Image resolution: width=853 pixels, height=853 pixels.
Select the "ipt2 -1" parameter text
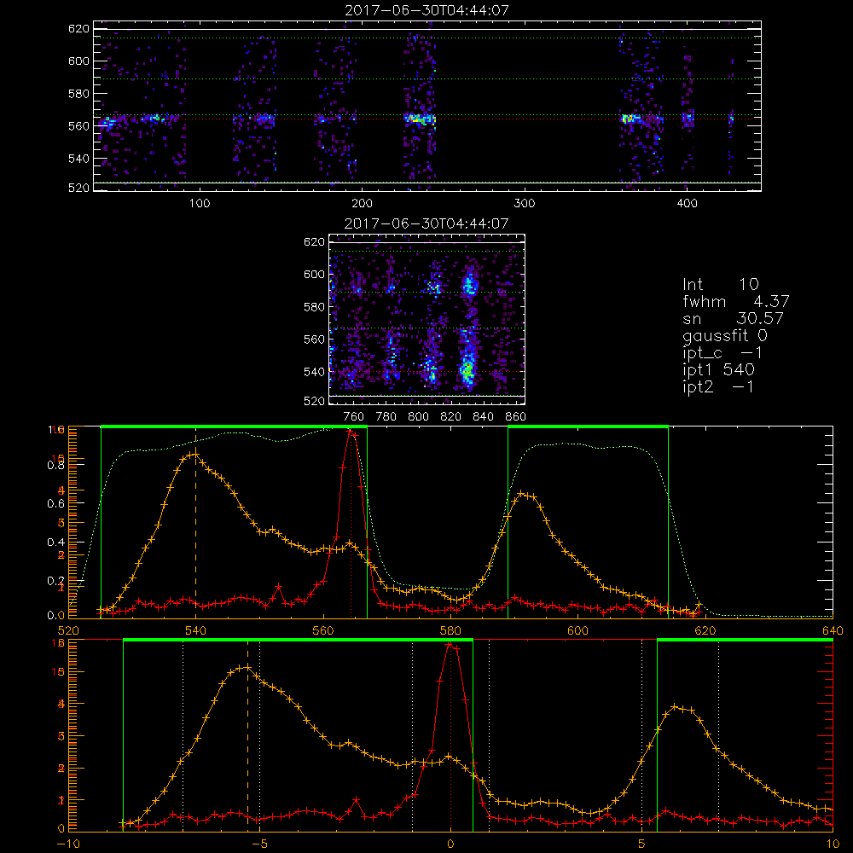[718, 386]
